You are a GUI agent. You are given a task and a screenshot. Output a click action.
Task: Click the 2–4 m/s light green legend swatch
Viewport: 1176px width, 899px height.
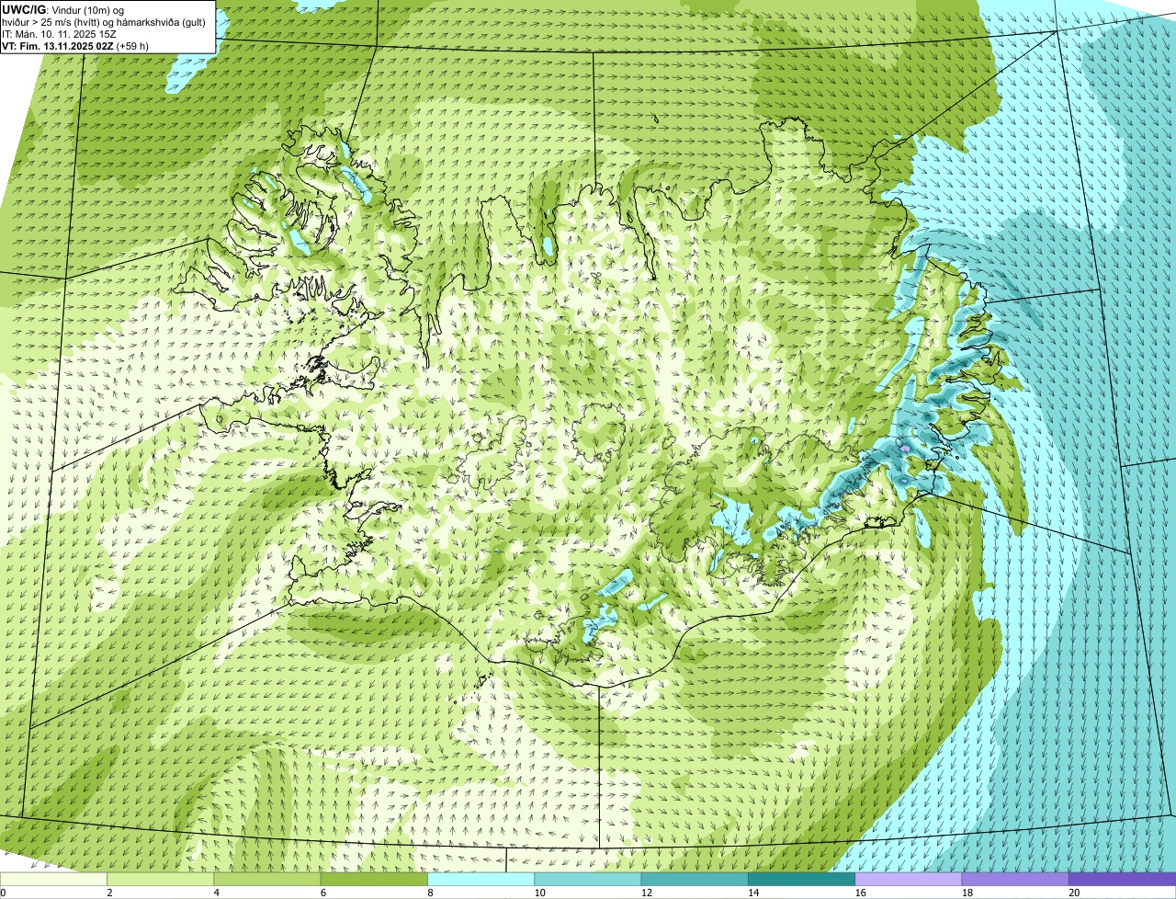pyautogui.click(x=162, y=879)
